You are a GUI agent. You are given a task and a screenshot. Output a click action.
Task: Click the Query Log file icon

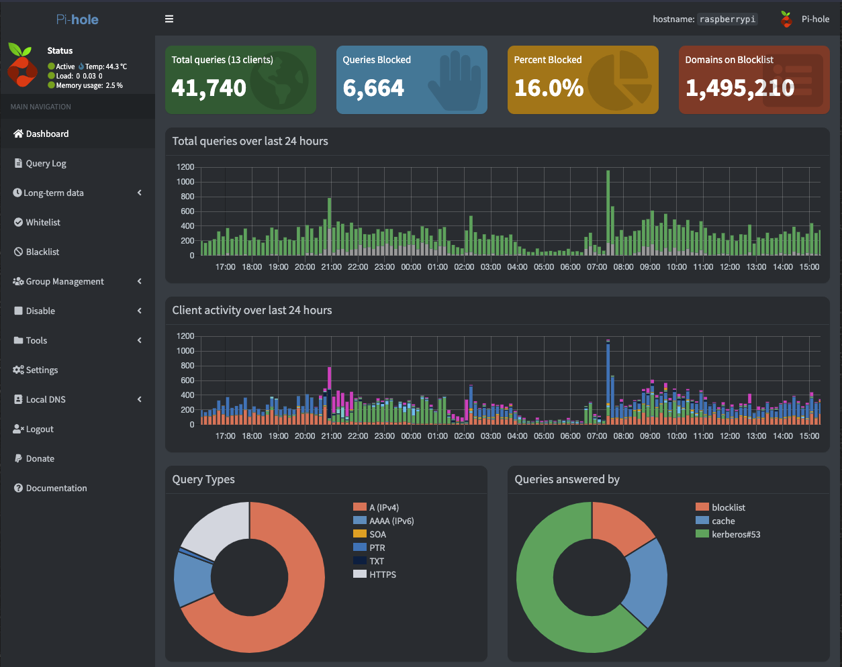(19, 163)
